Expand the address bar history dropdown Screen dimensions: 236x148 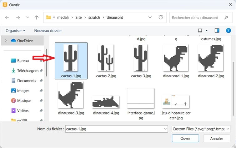click(150, 18)
